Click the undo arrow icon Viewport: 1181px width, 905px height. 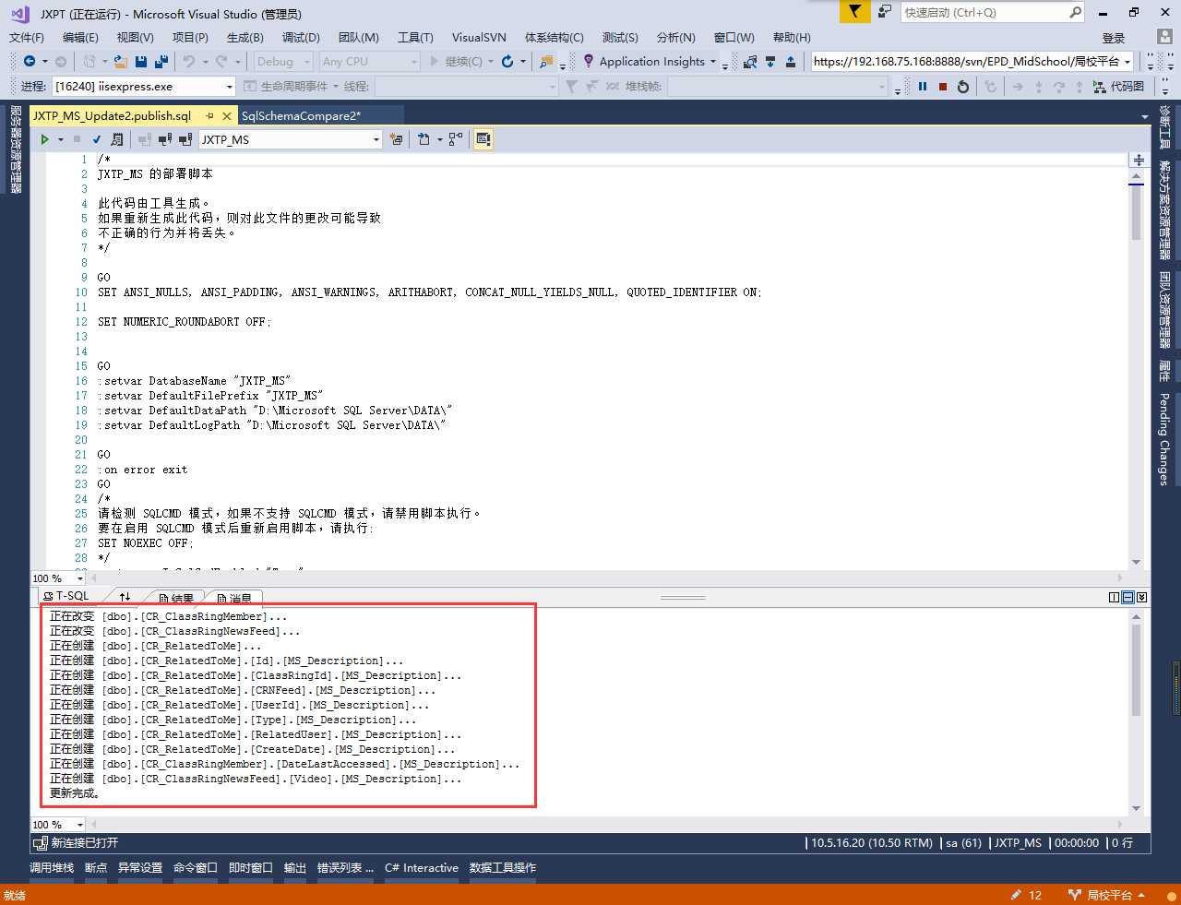(x=189, y=61)
